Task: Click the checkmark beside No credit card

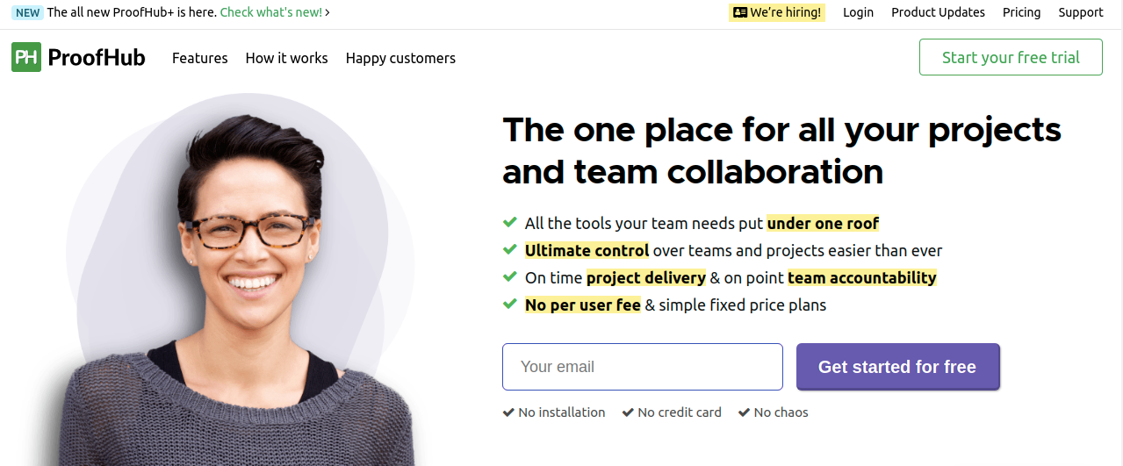Action: coord(628,412)
